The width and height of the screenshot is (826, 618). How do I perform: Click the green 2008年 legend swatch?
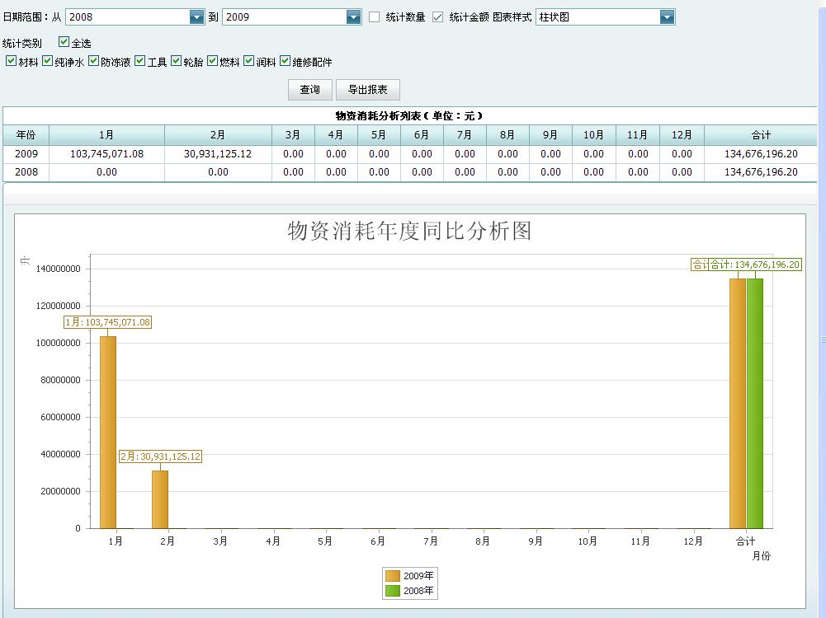[393, 591]
